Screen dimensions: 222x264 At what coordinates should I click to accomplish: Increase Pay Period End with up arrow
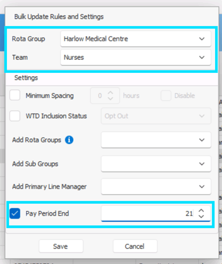click(x=201, y=211)
